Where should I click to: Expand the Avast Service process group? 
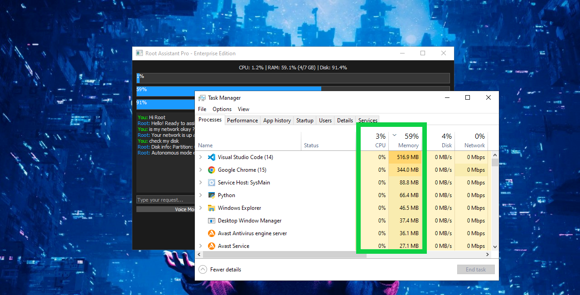[x=201, y=246]
